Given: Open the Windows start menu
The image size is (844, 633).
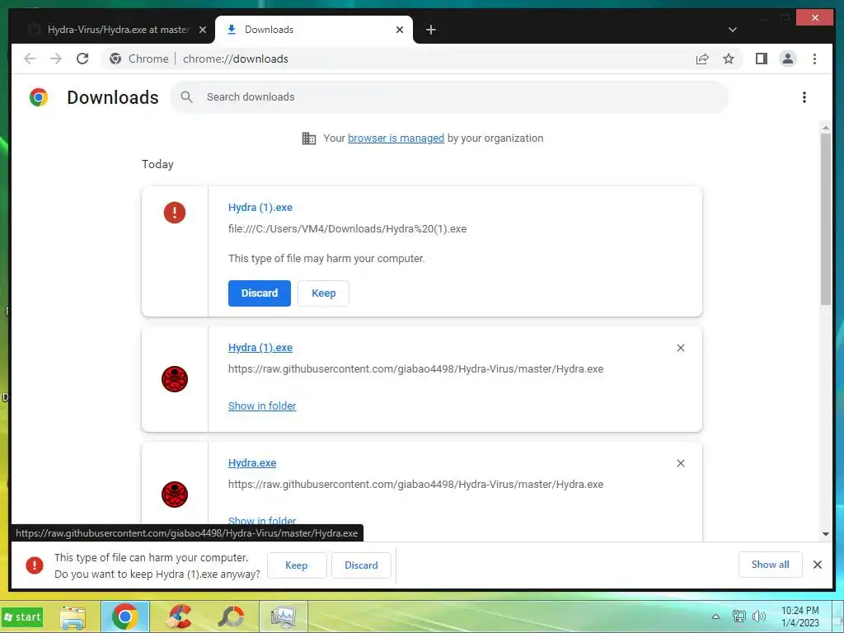Looking at the screenshot, I should [22, 617].
